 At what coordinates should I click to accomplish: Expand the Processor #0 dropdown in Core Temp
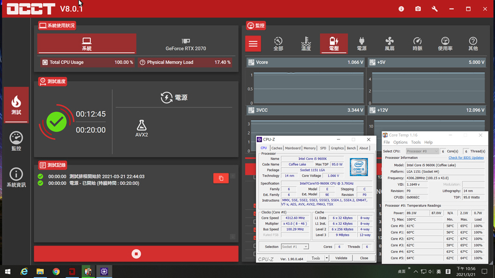pyautogui.click(x=422, y=151)
